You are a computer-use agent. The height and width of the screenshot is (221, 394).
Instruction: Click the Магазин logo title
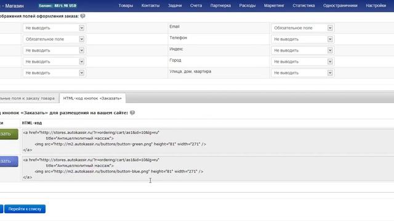coord(12,6)
